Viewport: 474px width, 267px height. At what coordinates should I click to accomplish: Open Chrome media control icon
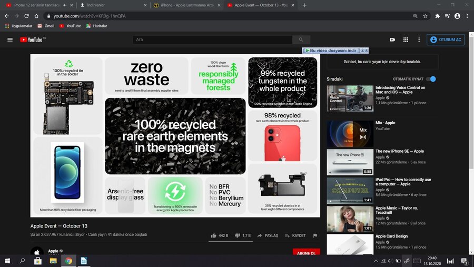pyautogui.click(x=447, y=16)
